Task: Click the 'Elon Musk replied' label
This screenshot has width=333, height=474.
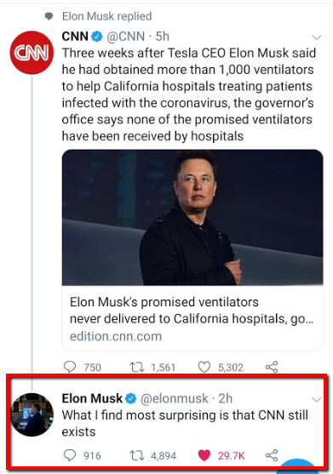Action: coord(106,16)
